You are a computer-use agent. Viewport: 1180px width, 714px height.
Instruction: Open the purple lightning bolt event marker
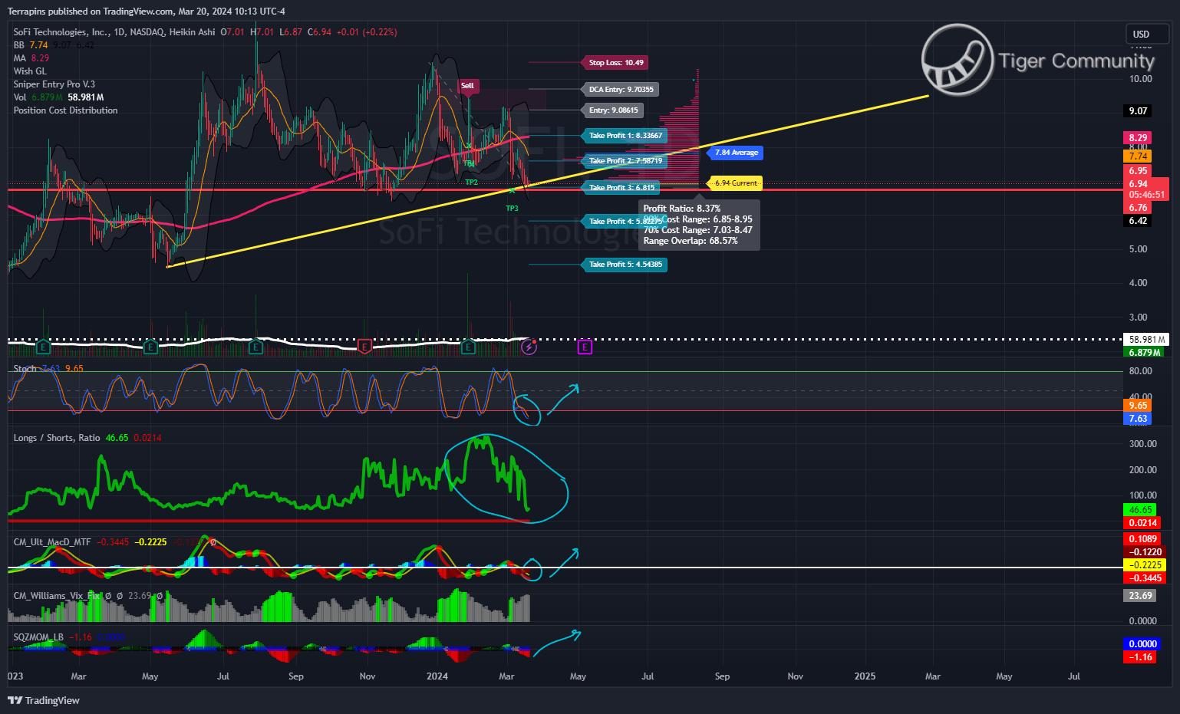point(529,347)
